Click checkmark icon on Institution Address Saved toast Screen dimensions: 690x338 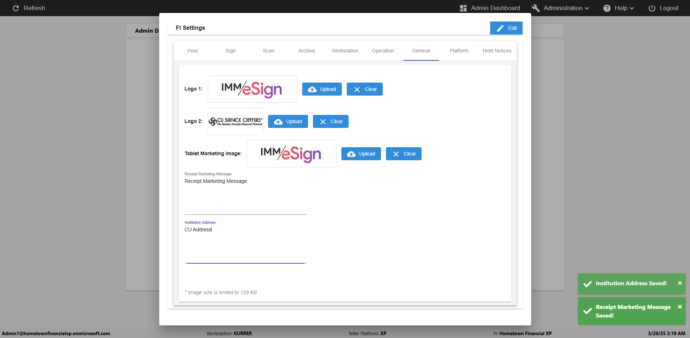(588, 284)
